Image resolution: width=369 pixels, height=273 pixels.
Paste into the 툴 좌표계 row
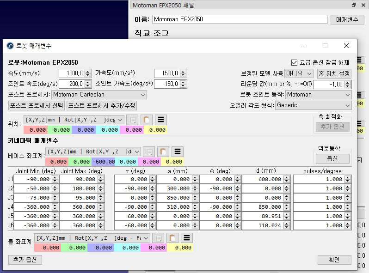coord(172,238)
